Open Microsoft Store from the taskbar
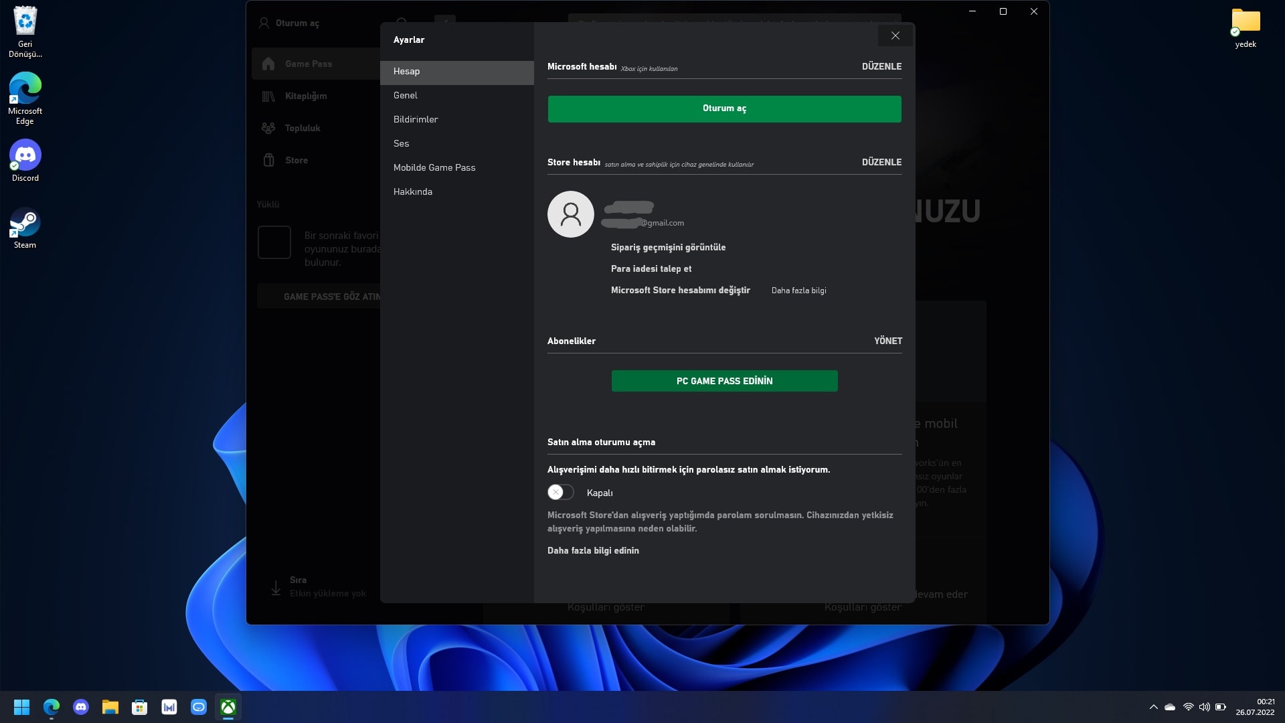The height and width of the screenshot is (723, 1285). [x=140, y=707]
